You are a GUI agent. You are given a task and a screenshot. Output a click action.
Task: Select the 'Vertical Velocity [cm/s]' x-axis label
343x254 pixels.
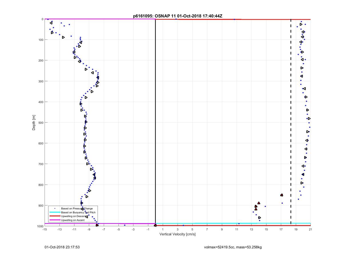pyautogui.click(x=177, y=234)
